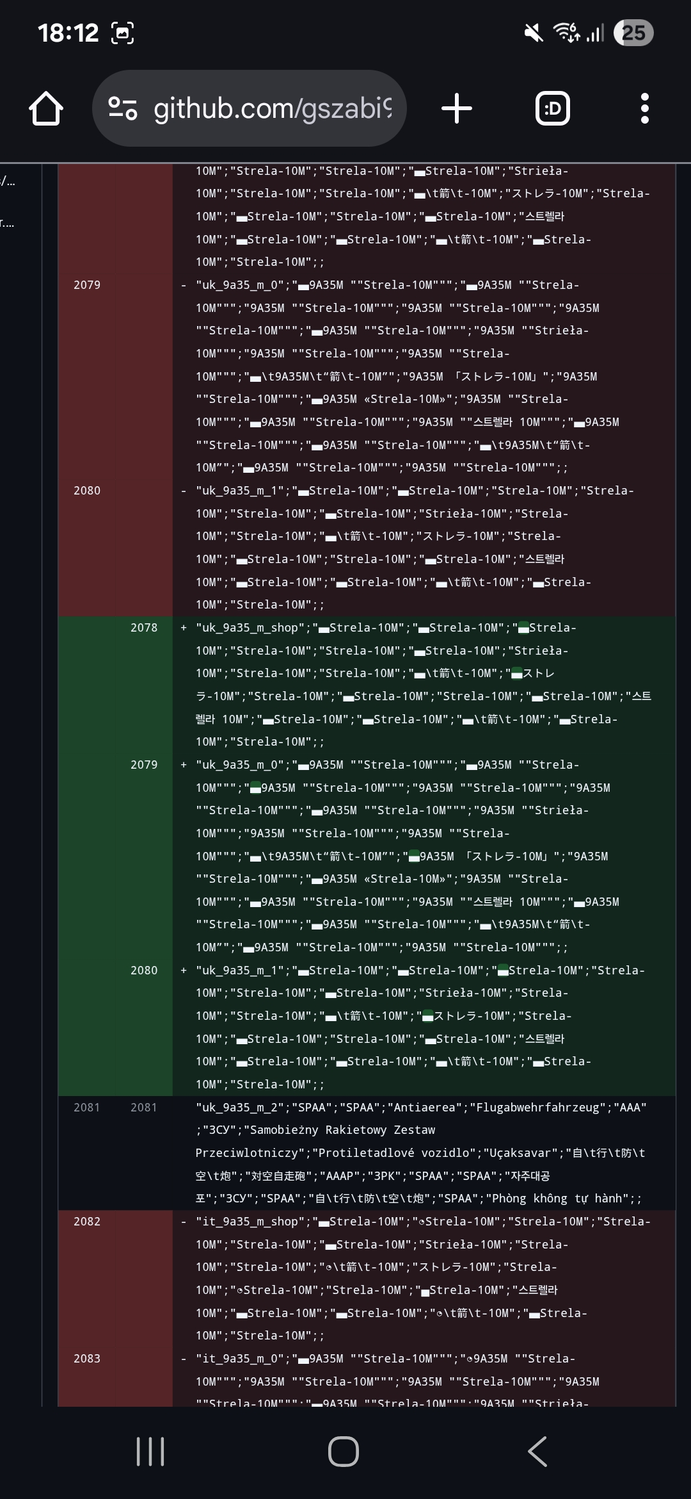Select deleted line number 2080
The image size is (691, 1499).
(87, 491)
